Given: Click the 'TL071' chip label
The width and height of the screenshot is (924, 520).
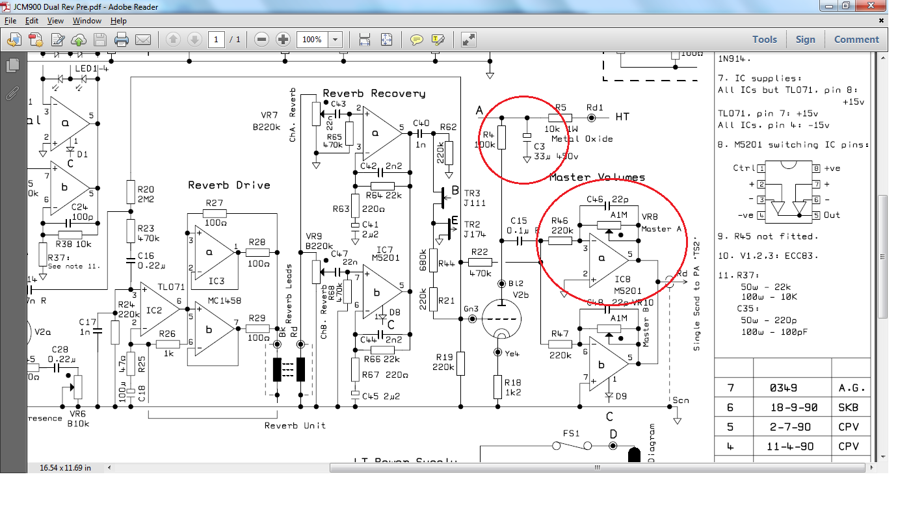Looking at the screenshot, I should tap(172, 287).
